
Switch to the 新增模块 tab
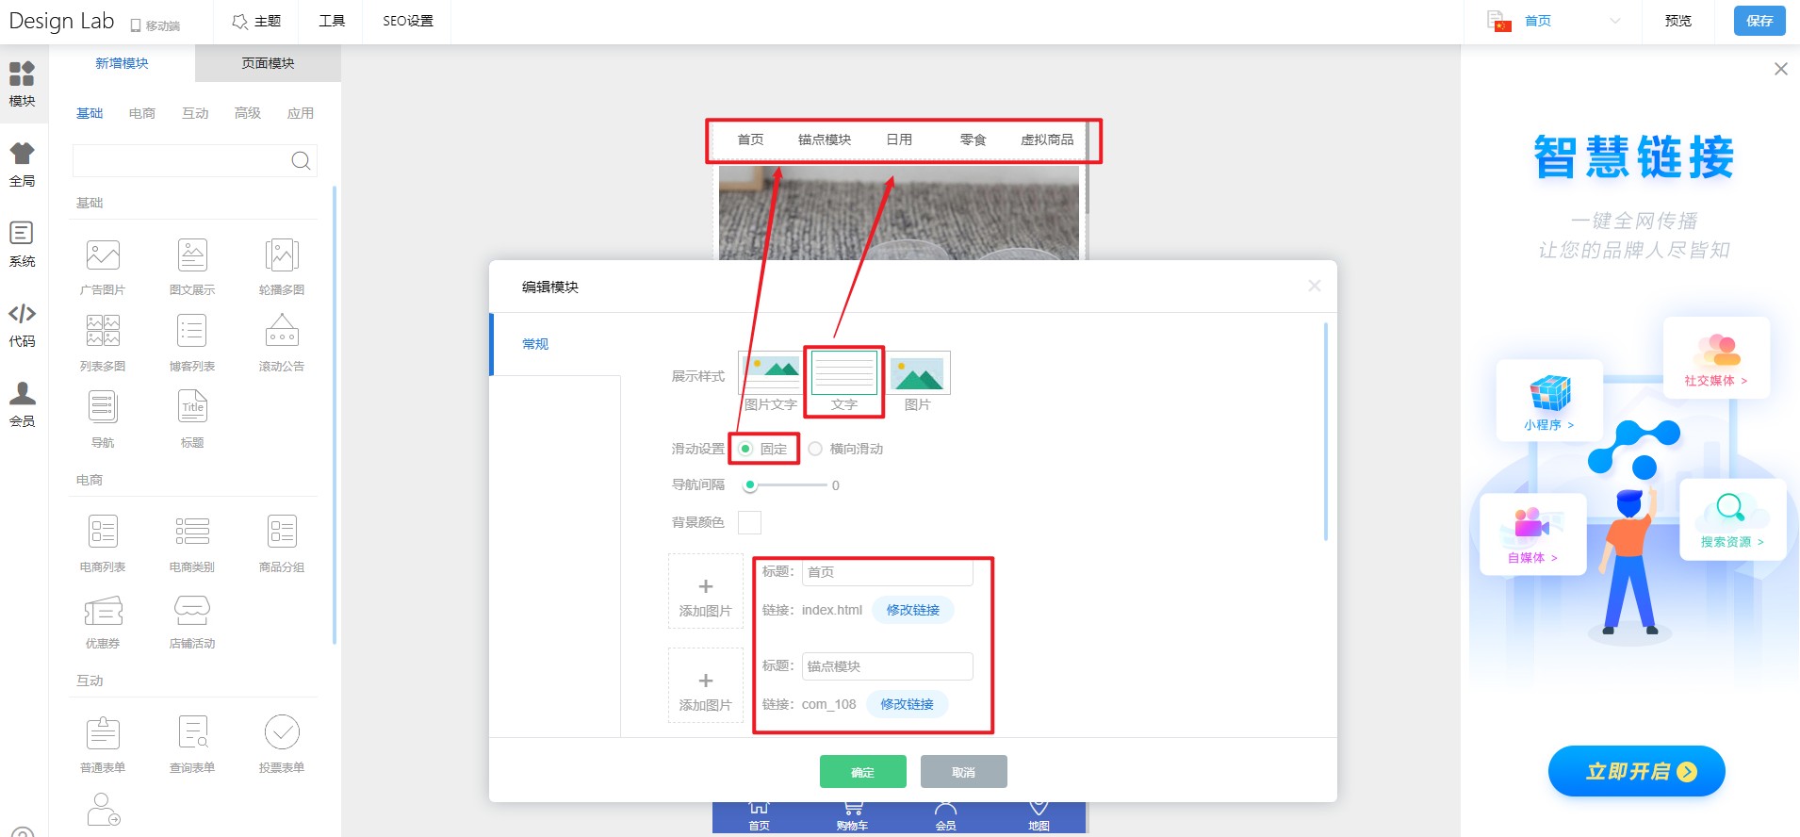click(x=122, y=63)
